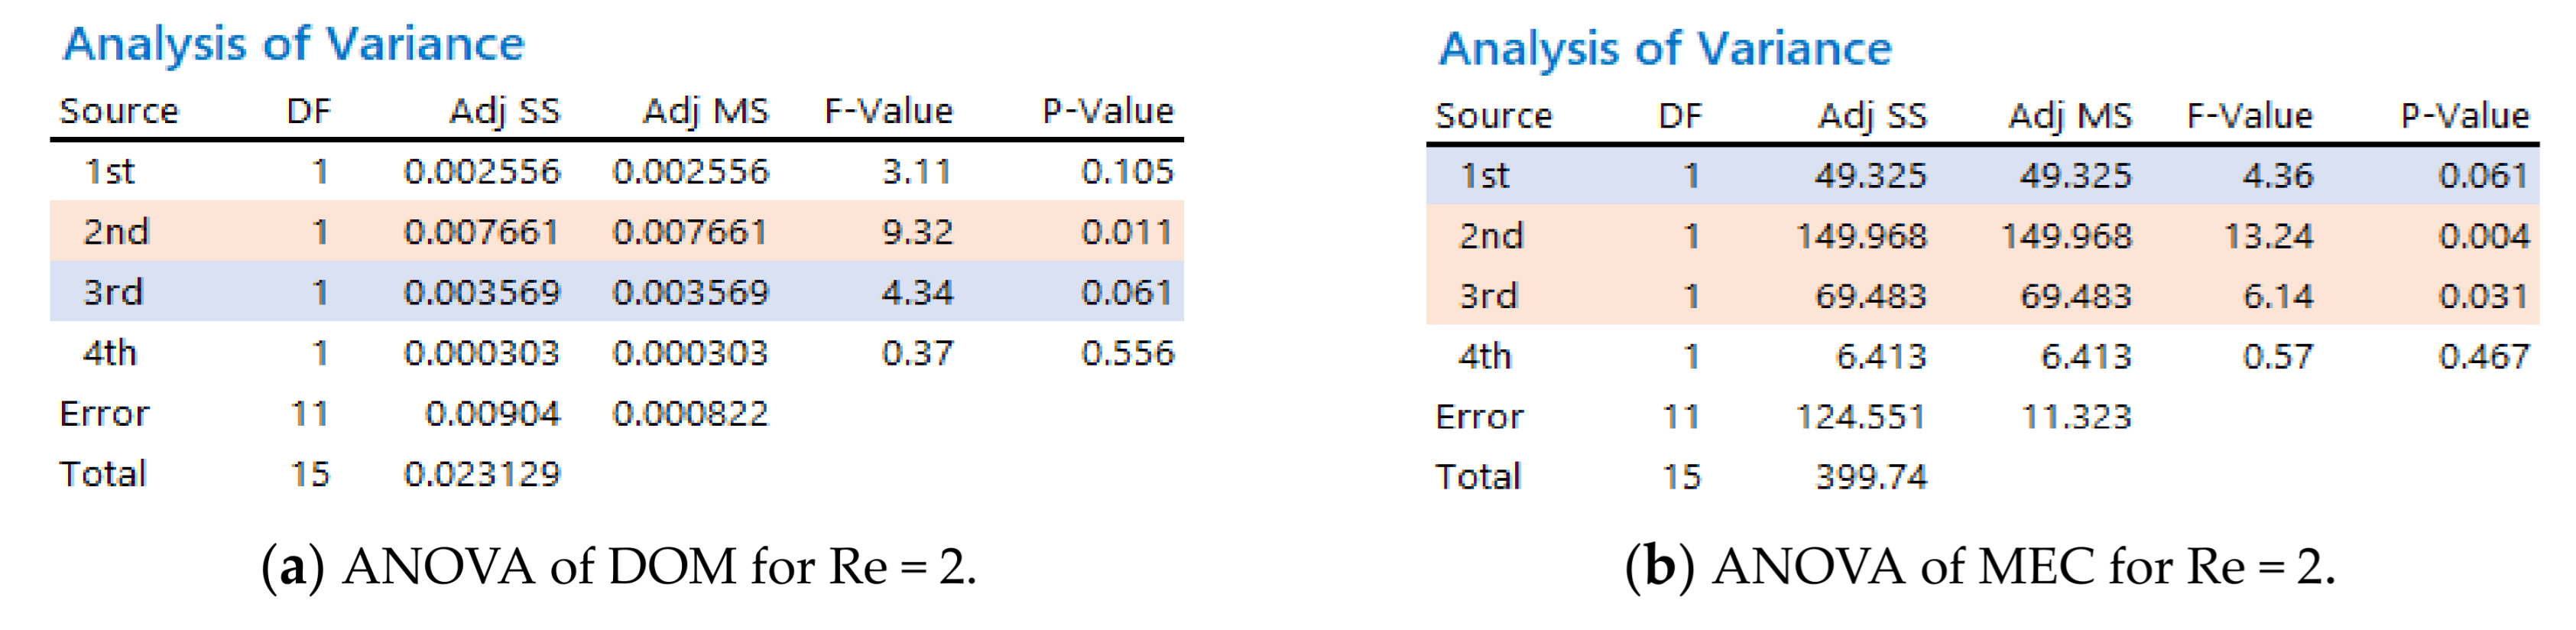Image resolution: width=2576 pixels, height=630 pixels.
Task: Click the Error Adj MS value 11.323
Action: point(2076,417)
